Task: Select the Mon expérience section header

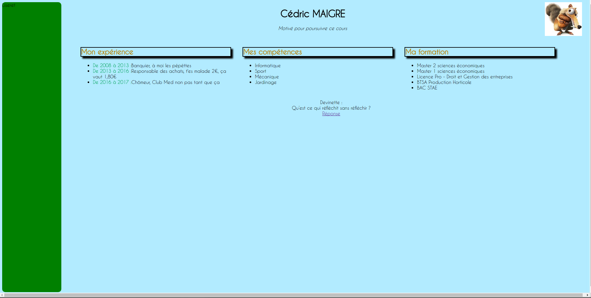Action: point(107,52)
